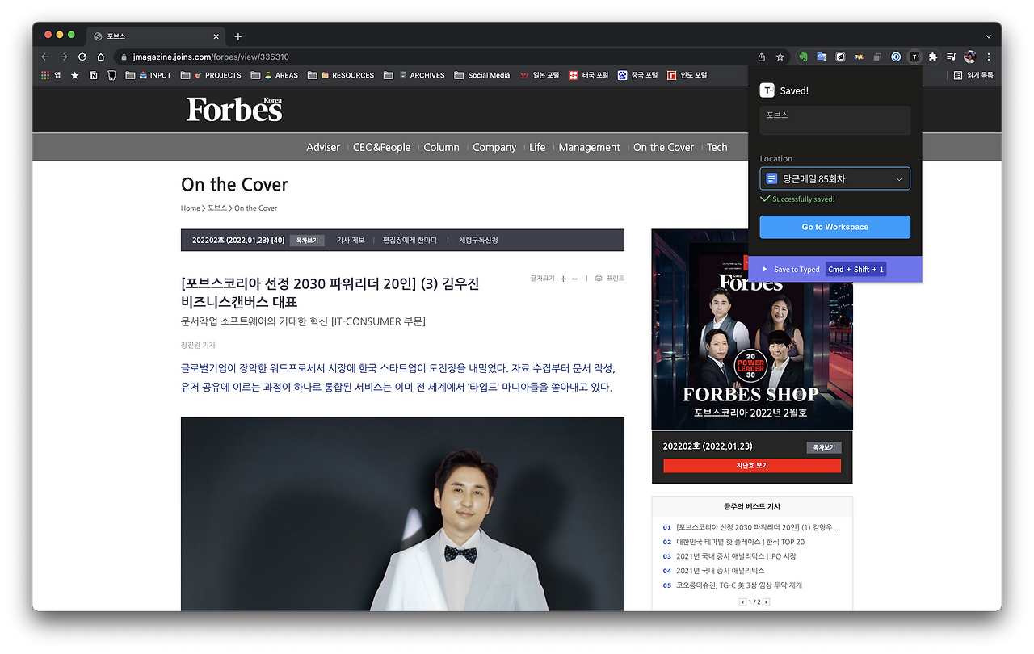The width and height of the screenshot is (1034, 654).
Task: Open the Evernote extension
Action: click(x=804, y=57)
